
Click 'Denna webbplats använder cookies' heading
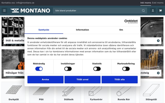pos(47,38)
